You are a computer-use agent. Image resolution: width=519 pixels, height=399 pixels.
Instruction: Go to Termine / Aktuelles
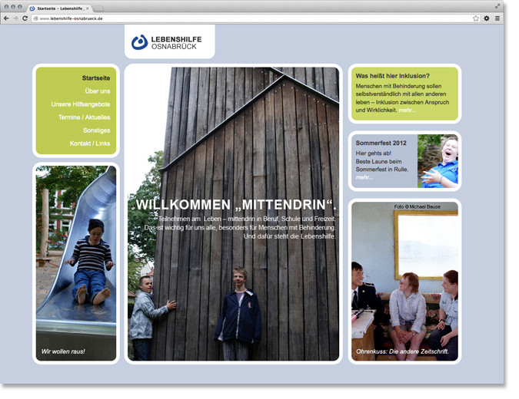click(84, 117)
